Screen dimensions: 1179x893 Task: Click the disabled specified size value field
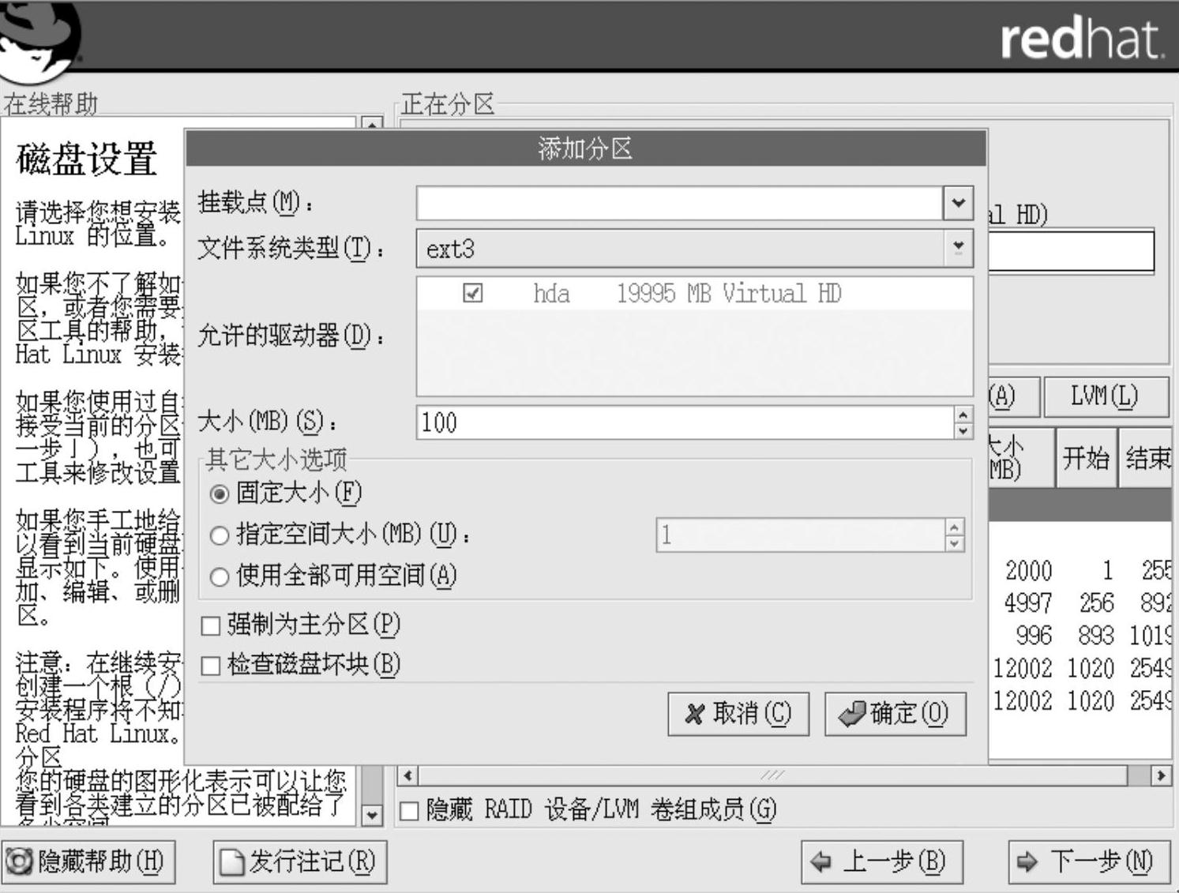[x=801, y=535]
